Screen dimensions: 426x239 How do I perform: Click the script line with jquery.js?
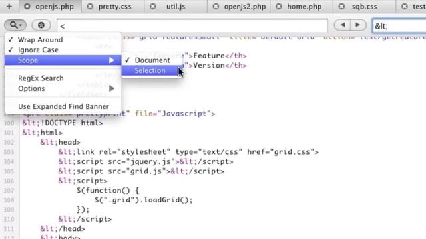146,161
